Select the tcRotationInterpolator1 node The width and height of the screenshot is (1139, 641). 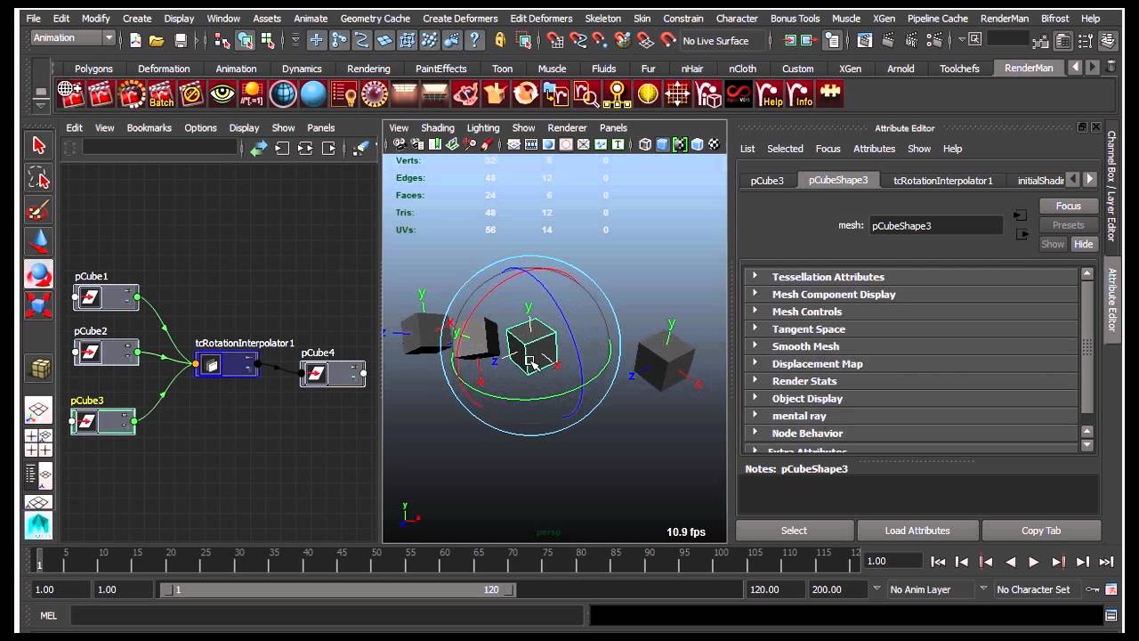[227, 364]
